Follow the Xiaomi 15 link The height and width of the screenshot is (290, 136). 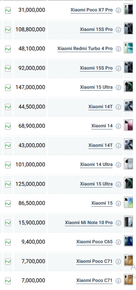tap(102, 203)
